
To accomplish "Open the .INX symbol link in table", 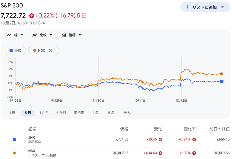I will tap(32, 137).
